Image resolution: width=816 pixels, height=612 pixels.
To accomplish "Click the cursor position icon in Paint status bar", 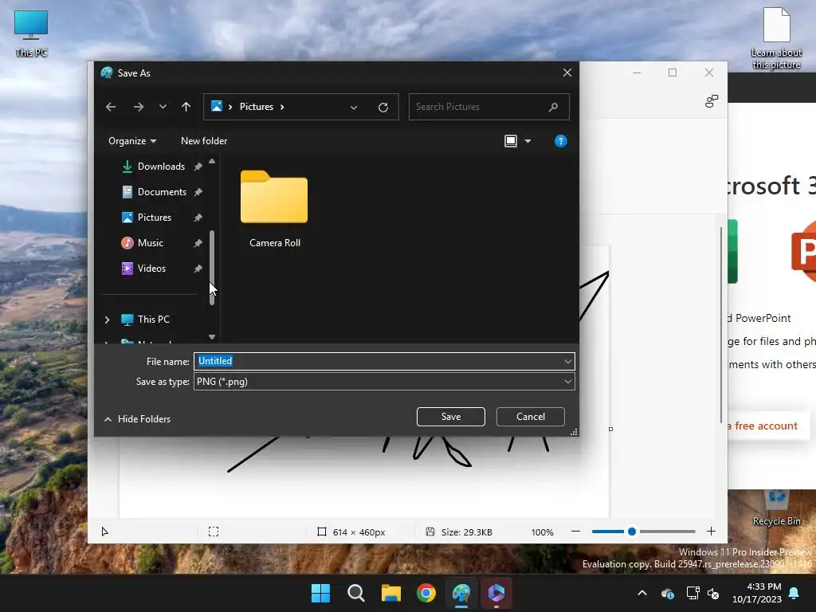I will [x=104, y=532].
